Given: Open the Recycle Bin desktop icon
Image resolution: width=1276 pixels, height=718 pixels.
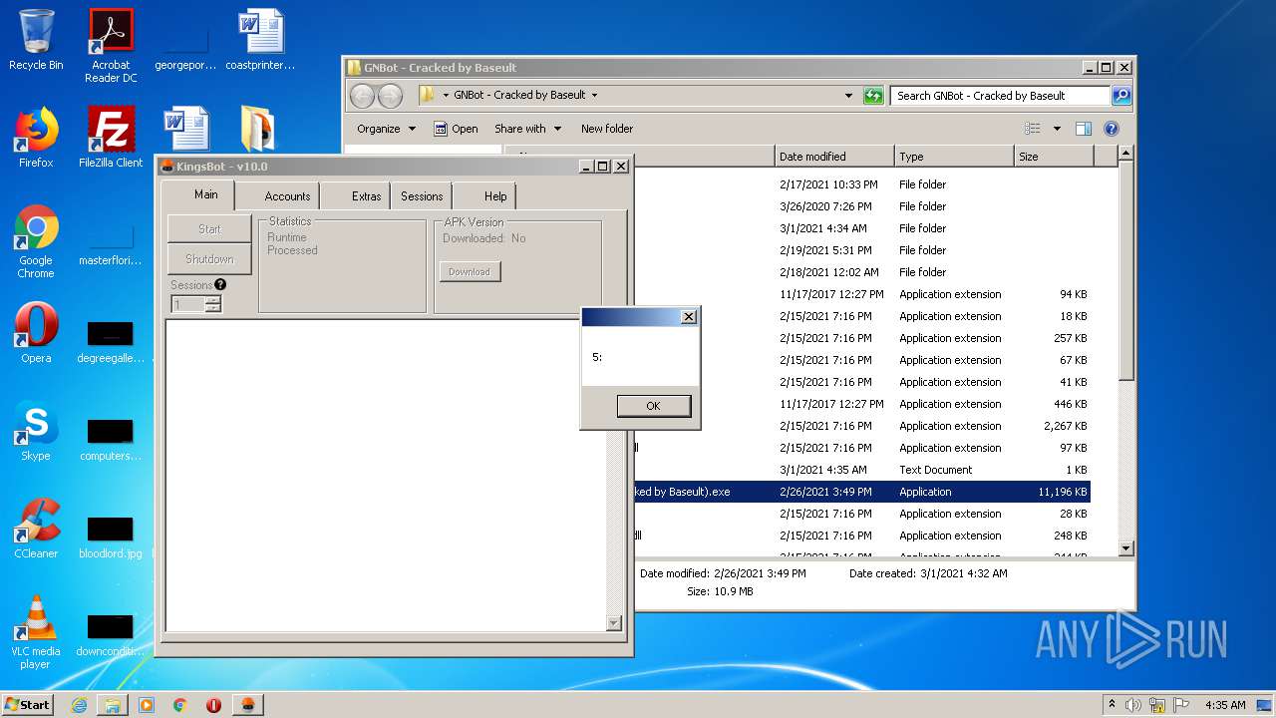Looking at the screenshot, I should 36,40.
